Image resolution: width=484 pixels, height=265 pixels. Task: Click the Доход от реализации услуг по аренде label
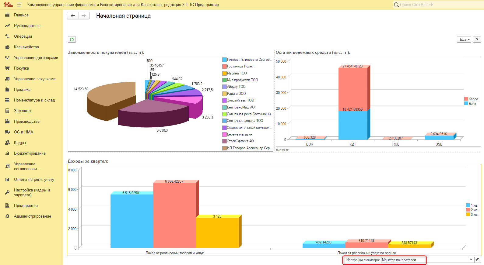(x=367, y=253)
